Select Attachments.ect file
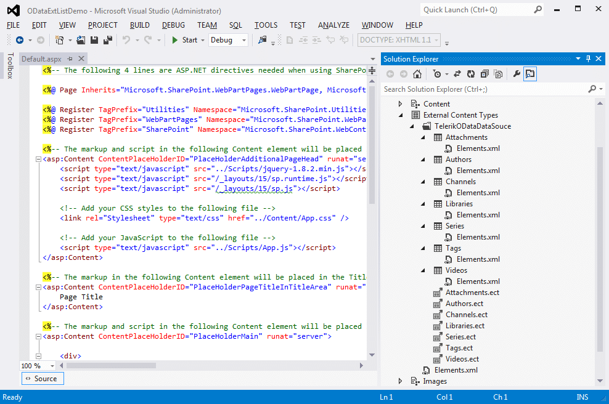The image size is (609, 404). 472,293
